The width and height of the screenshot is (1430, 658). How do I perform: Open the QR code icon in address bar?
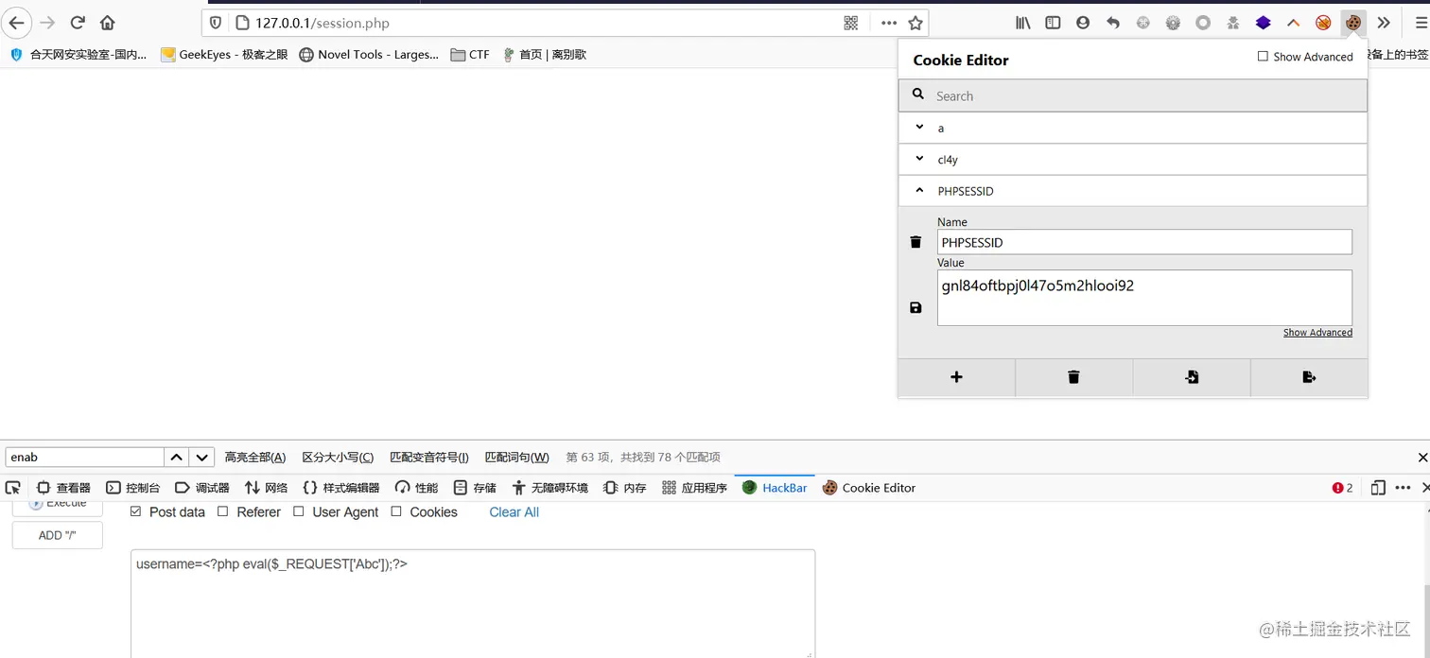pyautogui.click(x=851, y=23)
